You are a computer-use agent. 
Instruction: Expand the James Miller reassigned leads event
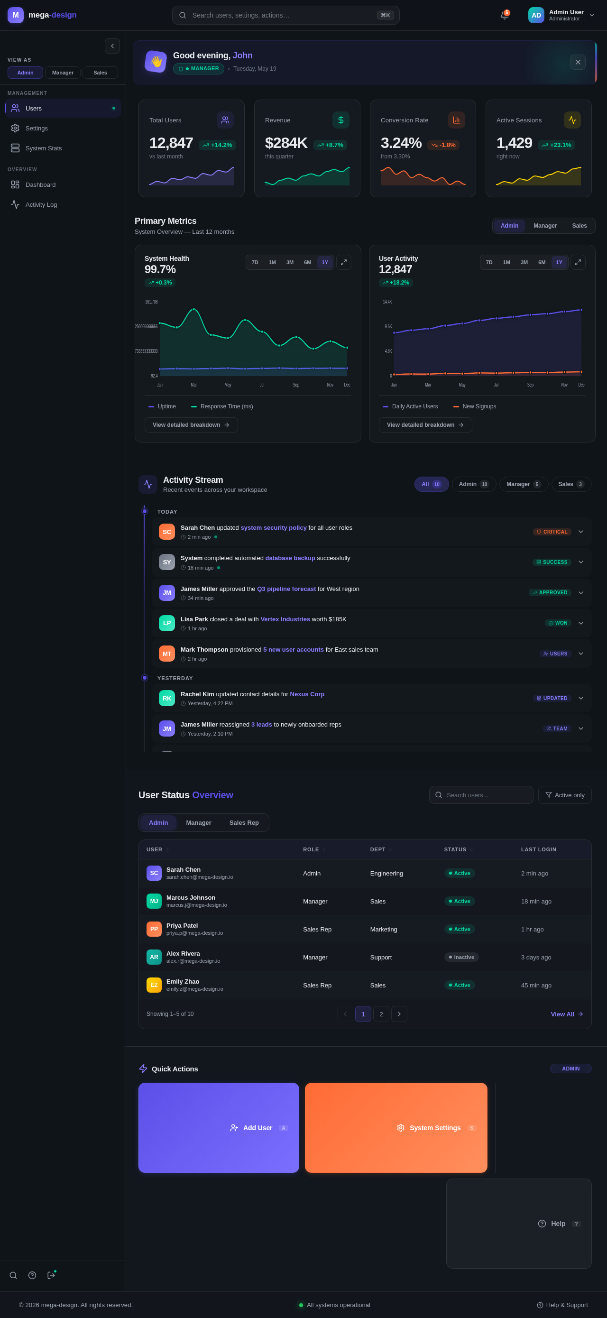[581, 728]
